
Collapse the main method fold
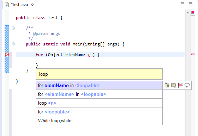13,44
